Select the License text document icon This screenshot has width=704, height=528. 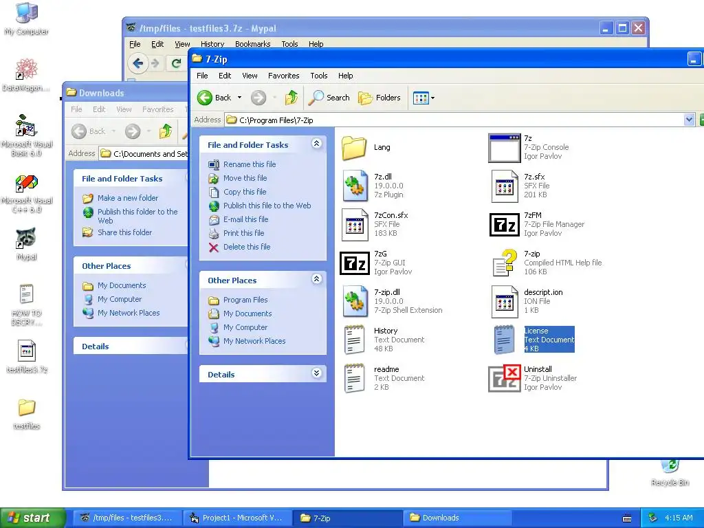(x=504, y=340)
